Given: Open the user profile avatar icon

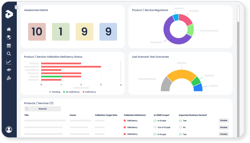Looking at the screenshot, I should 9,130.
